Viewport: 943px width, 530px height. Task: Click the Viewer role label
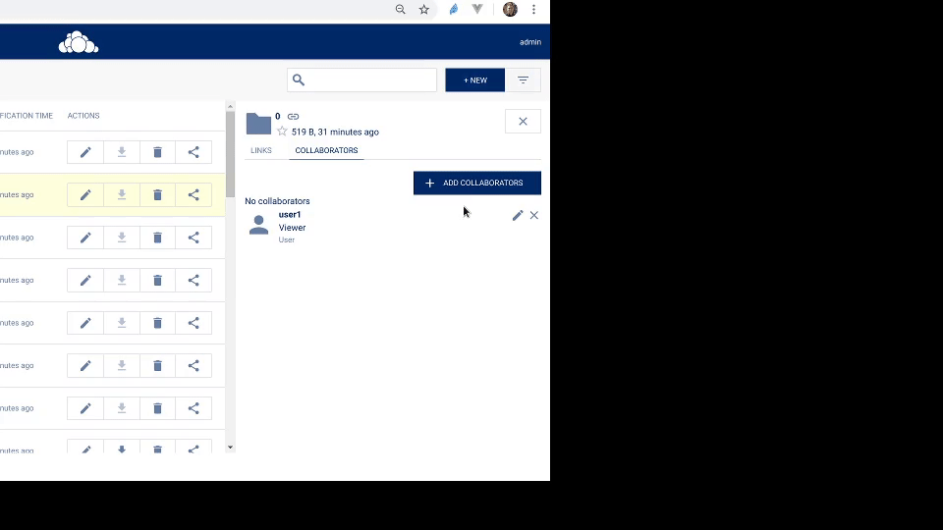pos(293,228)
